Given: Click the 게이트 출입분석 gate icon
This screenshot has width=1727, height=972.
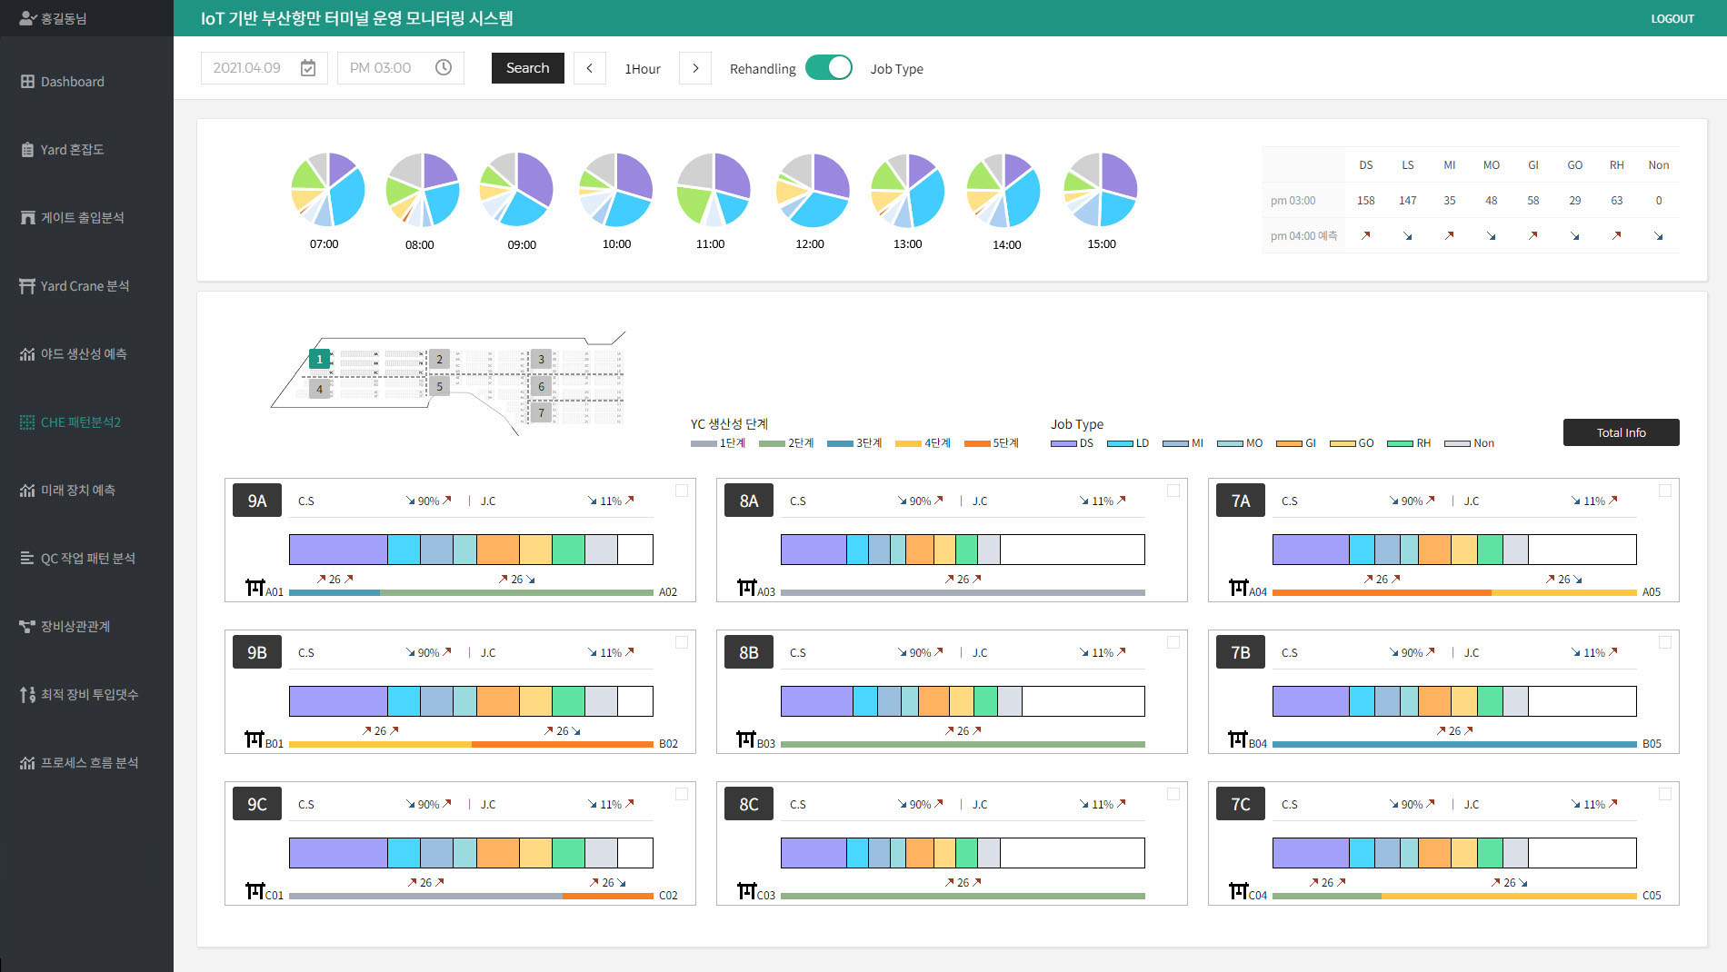Looking at the screenshot, I should point(27,218).
